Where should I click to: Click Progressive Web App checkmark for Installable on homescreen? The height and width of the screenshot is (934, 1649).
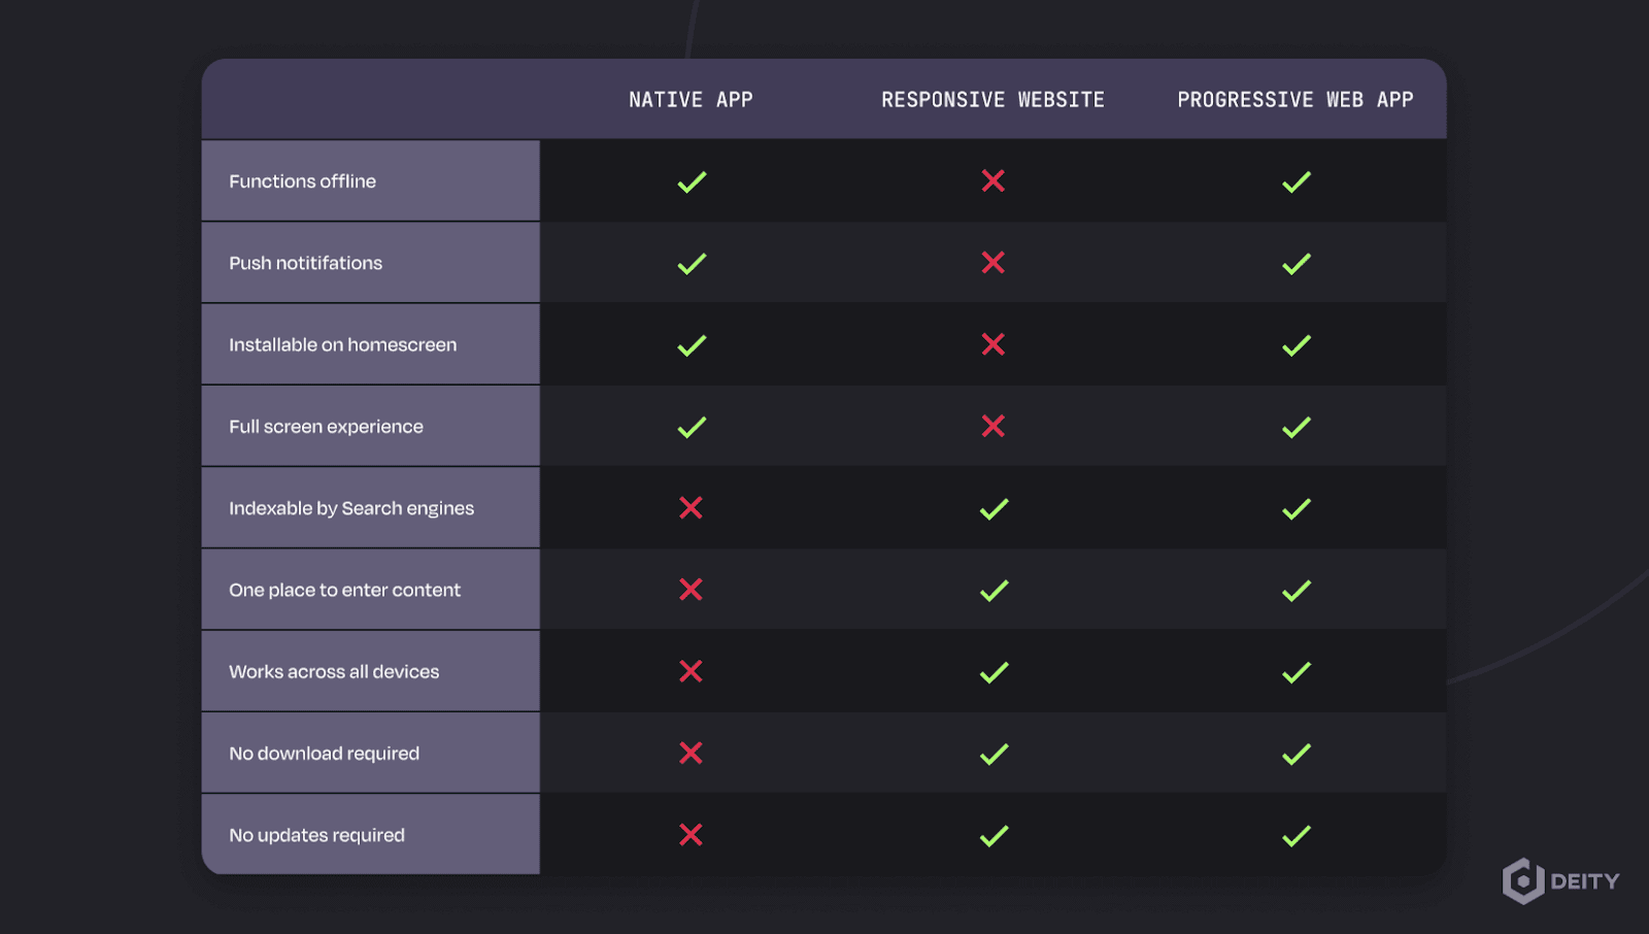[1296, 345]
